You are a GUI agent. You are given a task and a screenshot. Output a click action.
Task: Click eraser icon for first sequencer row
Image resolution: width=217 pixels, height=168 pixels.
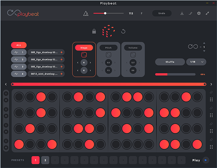[x=211, y=92]
